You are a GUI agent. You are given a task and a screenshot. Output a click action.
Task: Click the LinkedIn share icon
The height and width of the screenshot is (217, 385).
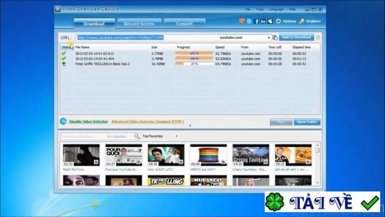pos(263,21)
